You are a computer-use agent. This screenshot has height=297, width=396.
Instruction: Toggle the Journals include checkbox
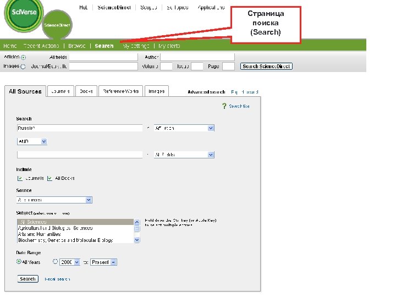pos(20,178)
